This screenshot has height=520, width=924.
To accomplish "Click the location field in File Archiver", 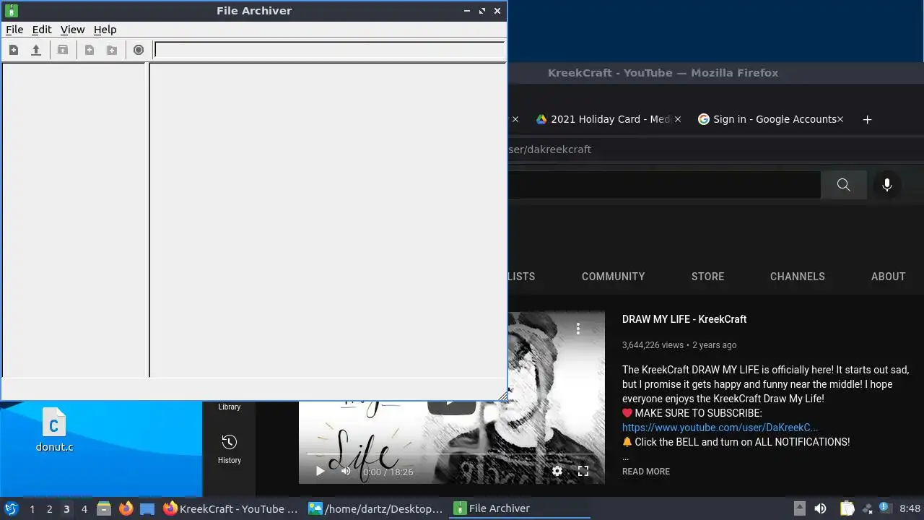I will [329, 50].
